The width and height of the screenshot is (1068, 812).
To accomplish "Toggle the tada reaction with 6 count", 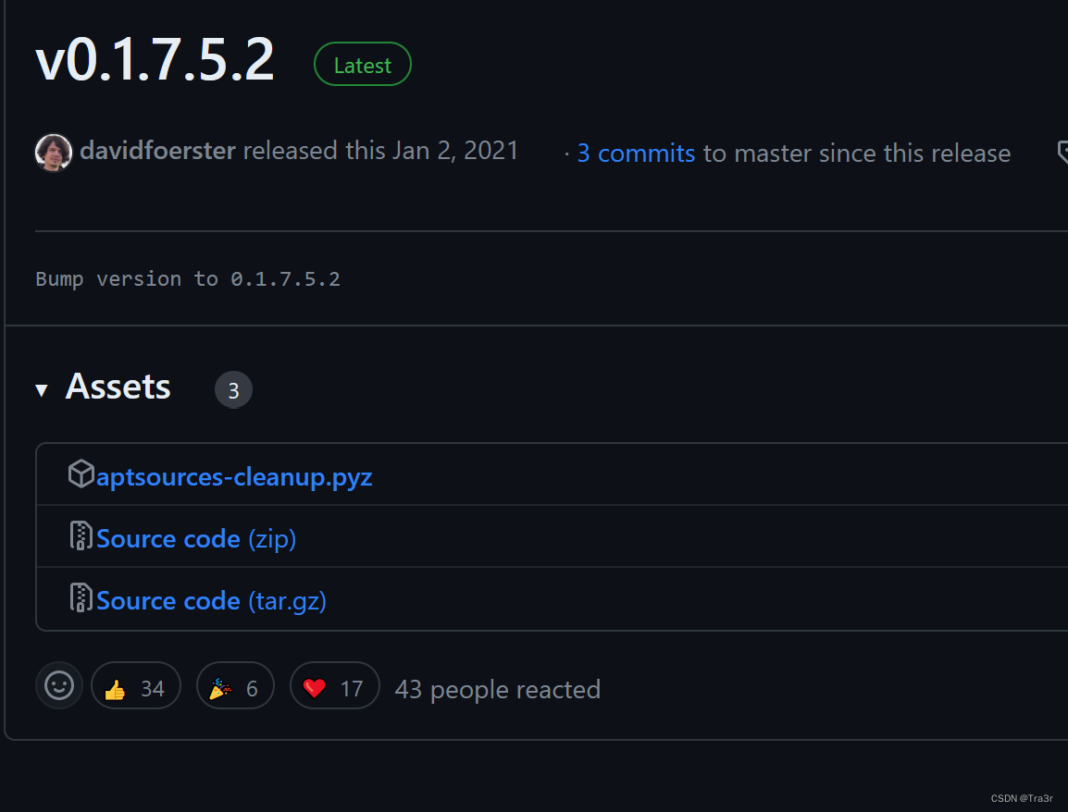I will [235, 685].
